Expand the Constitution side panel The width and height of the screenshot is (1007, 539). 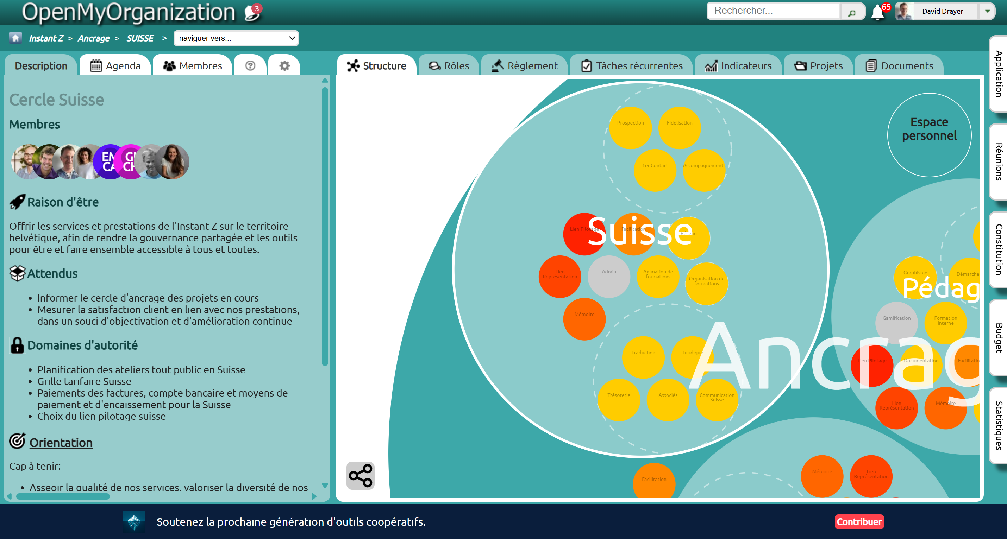[999, 249]
